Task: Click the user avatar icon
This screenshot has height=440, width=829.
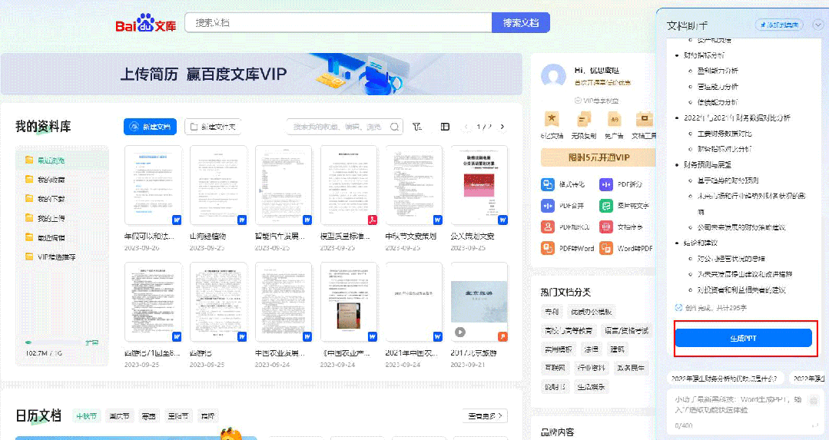Action: tap(553, 76)
